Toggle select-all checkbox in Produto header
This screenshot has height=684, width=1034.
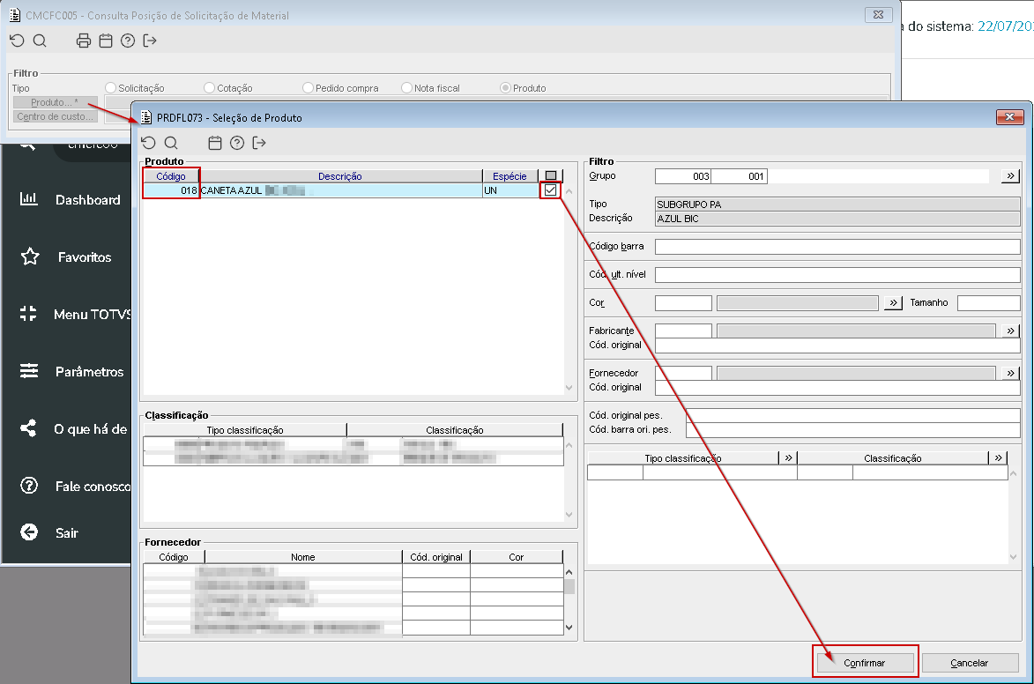551,175
